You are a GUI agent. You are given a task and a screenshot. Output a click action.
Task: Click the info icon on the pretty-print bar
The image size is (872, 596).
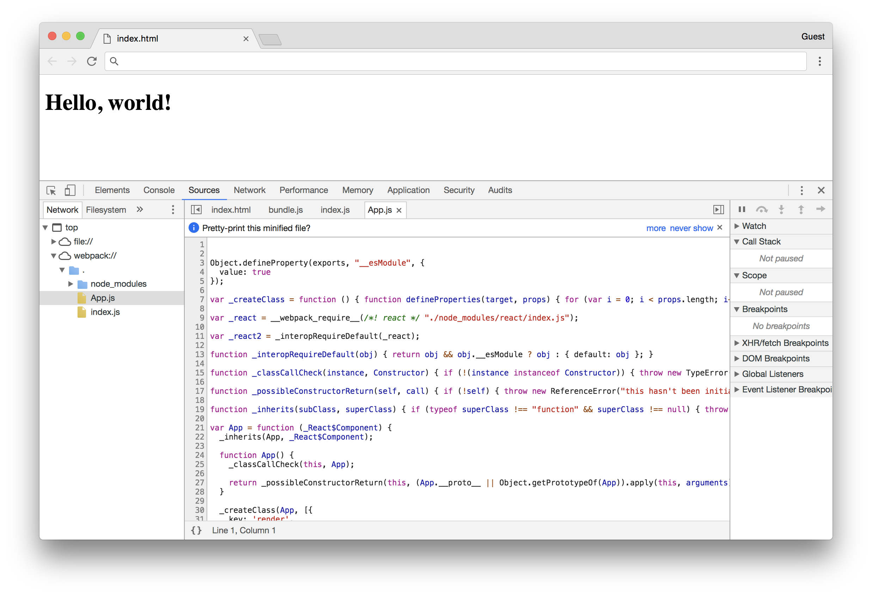[x=194, y=228]
